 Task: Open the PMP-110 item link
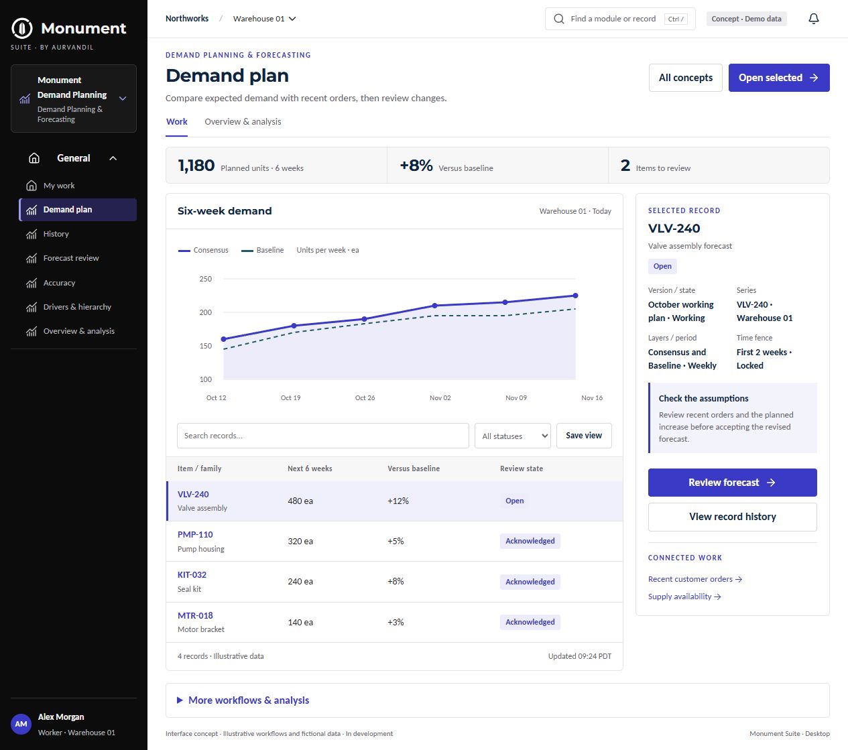pyautogui.click(x=195, y=534)
